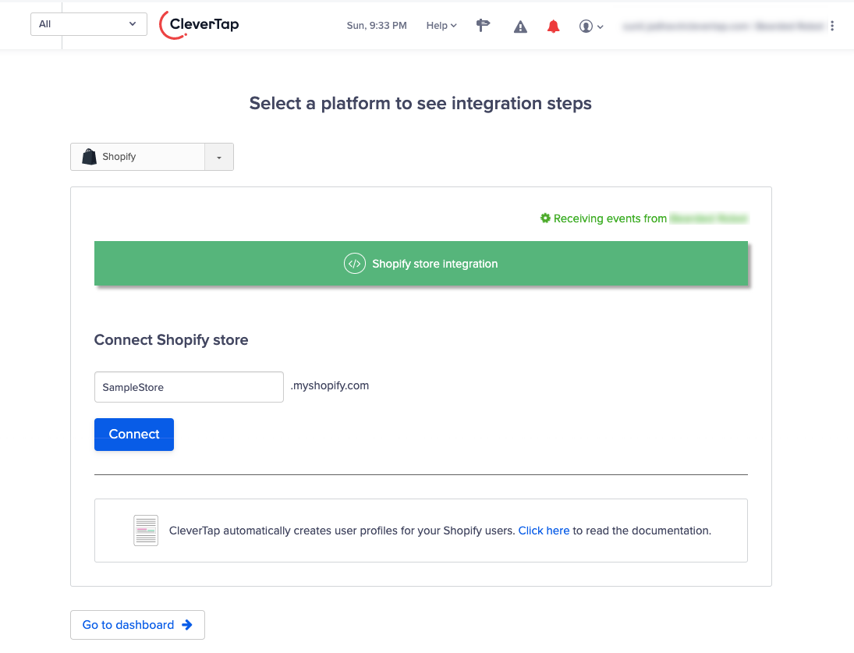Click the CleverTap logo
Viewport: 854px width, 653px height.
click(199, 25)
